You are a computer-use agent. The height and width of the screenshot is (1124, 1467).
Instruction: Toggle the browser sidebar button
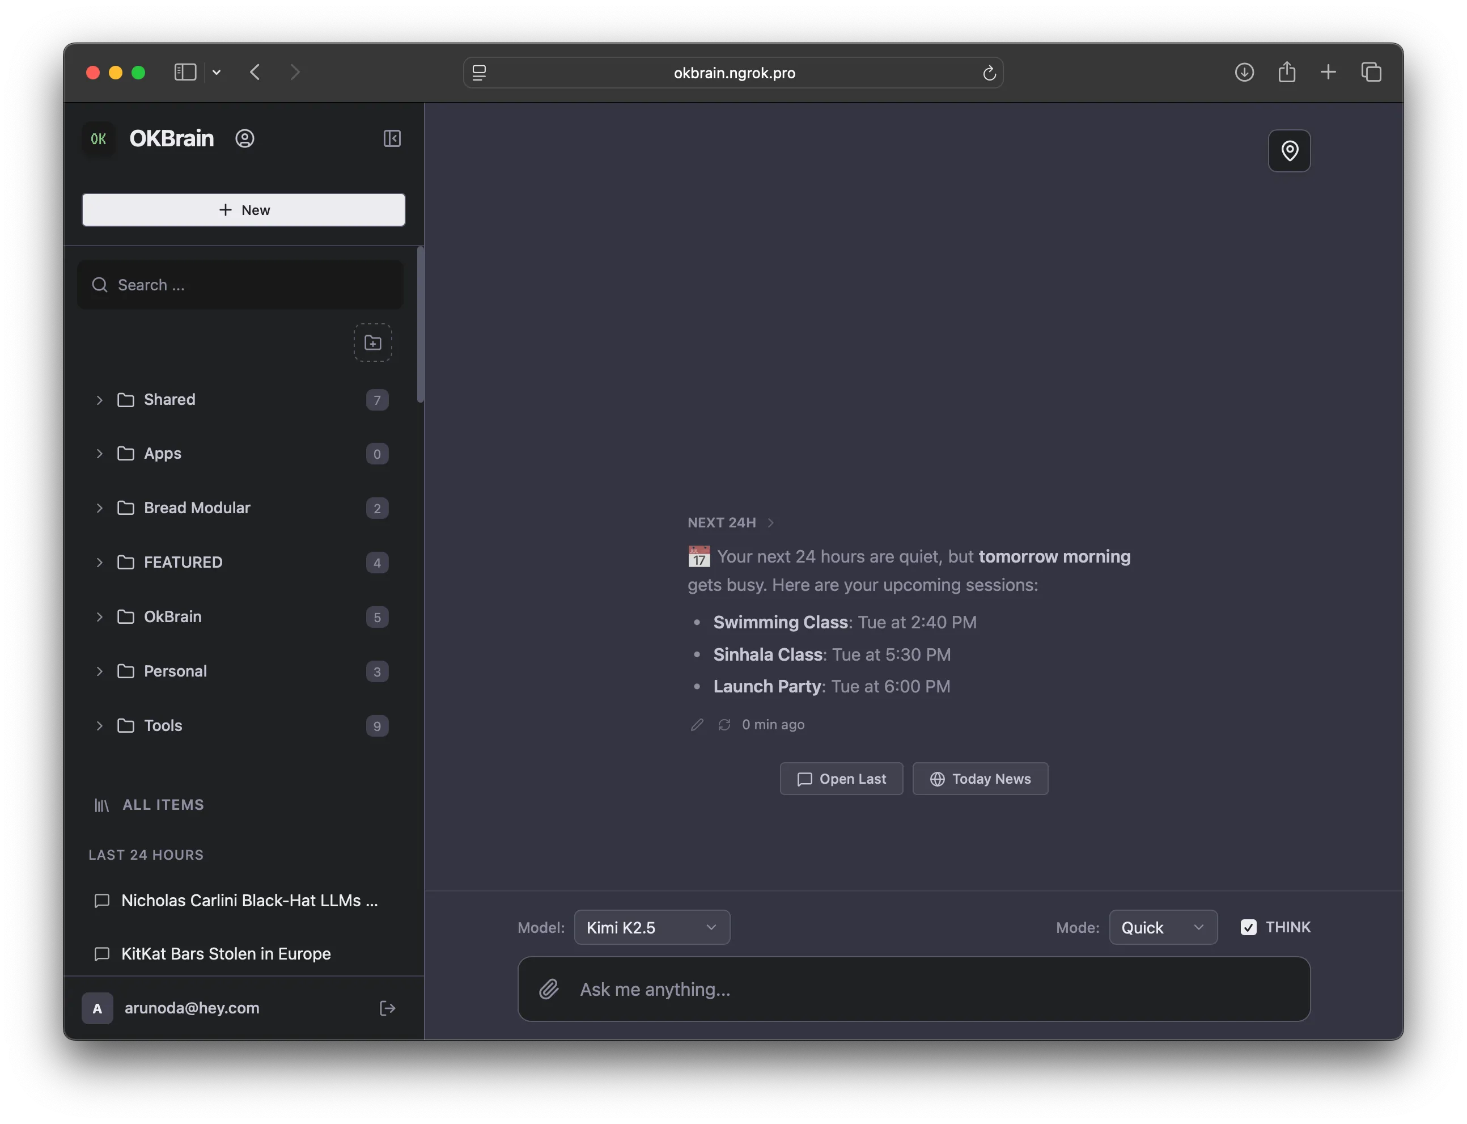pos(185,71)
